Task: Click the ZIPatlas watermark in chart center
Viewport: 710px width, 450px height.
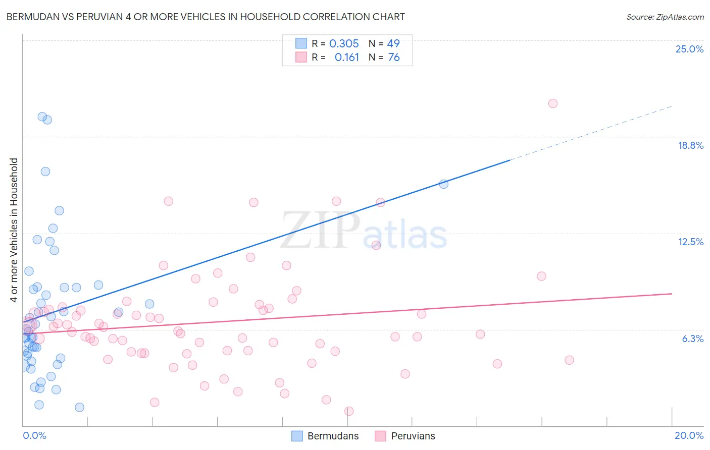Action: click(x=364, y=231)
